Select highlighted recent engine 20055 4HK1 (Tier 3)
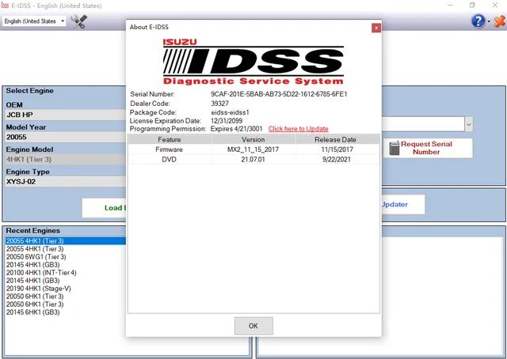The width and height of the screenshot is (507, 359). pyautogui.click(x=66, y=241)
